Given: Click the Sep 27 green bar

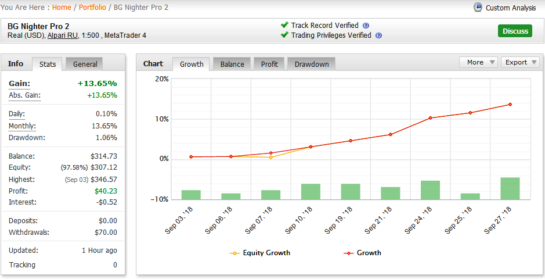Looking at the screenshot, I should click(x=510, y=188).
